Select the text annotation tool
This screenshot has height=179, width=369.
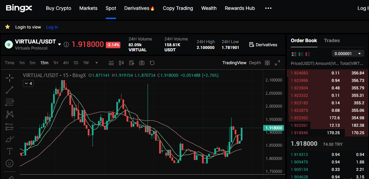coord(10,151)
